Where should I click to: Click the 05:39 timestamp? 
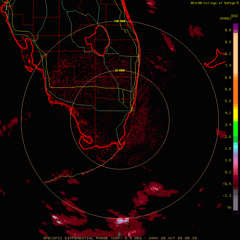click(191, 238)
